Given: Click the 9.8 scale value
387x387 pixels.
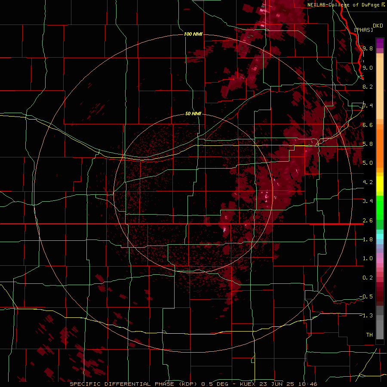Looking at the screenshot, I should (x=368, y=48).
